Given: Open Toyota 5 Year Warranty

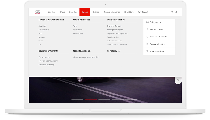Looking at the screenshot, I should 48,61.
